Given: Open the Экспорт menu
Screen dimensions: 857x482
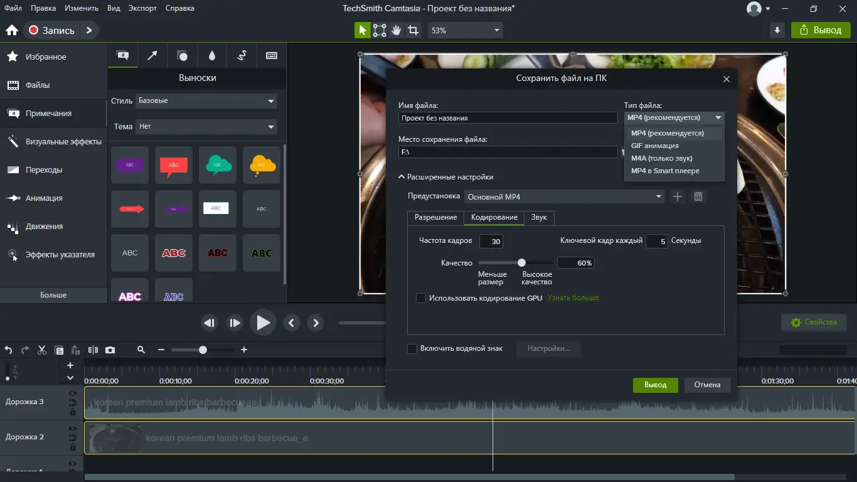Looking at the screenshot, I should [x=142, y=8].
